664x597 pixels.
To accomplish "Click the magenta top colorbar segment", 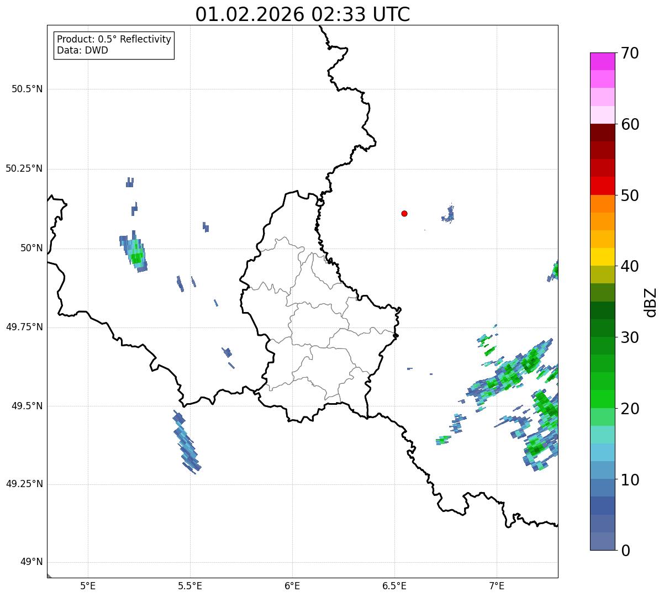I will pos(602,61).
